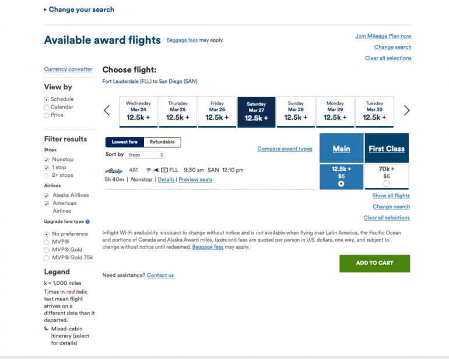This screenshot has width=449, height=359.
Task: Click the next dates right arrow
Action: [x=406, y=110]
